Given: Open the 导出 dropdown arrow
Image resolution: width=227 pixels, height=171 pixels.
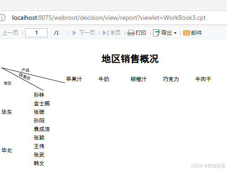Looking at the screenshot, I should click(x=175, y=33).
